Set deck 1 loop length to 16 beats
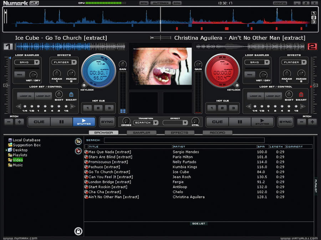321x240 pixels. pyautogui.click(x=66, y=106)
